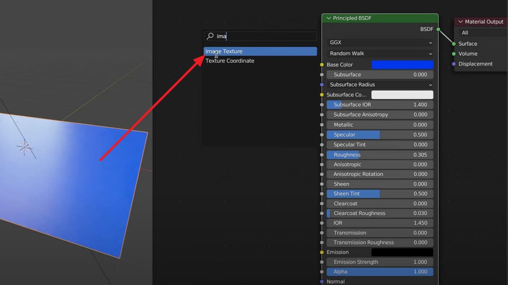Click the Volume input socket on Material Output
Viewport: 508px width, 285px height.
point(454,53)
